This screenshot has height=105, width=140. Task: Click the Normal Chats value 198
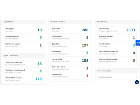coord(85,60)
